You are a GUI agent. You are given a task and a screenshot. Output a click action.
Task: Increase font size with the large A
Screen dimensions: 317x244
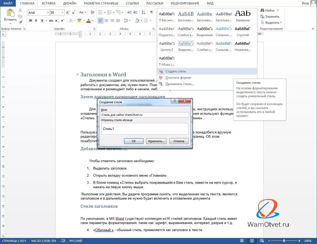(68, 12)
